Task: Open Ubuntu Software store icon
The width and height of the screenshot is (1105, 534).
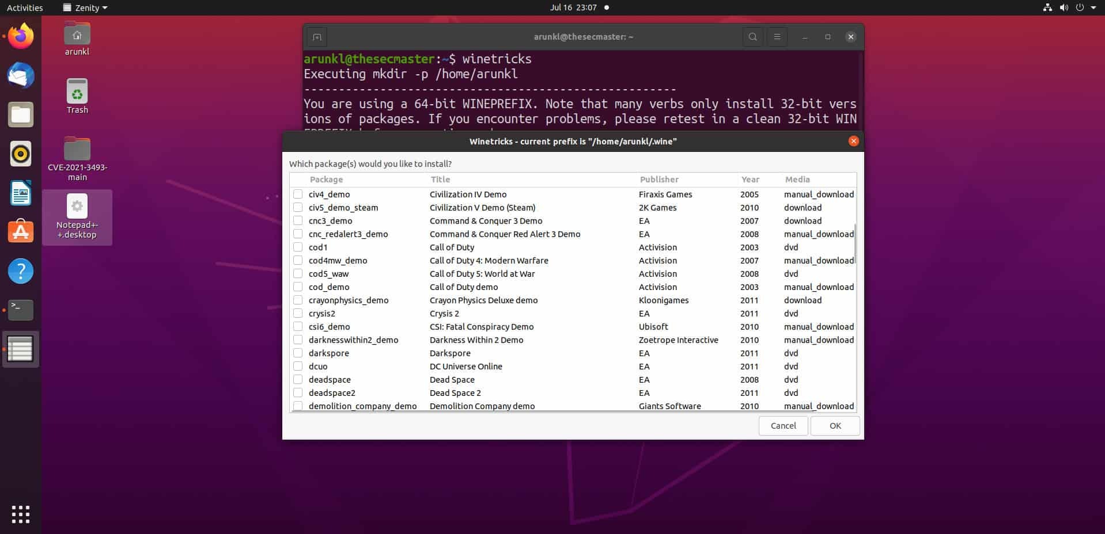Action: click(21, 231)
